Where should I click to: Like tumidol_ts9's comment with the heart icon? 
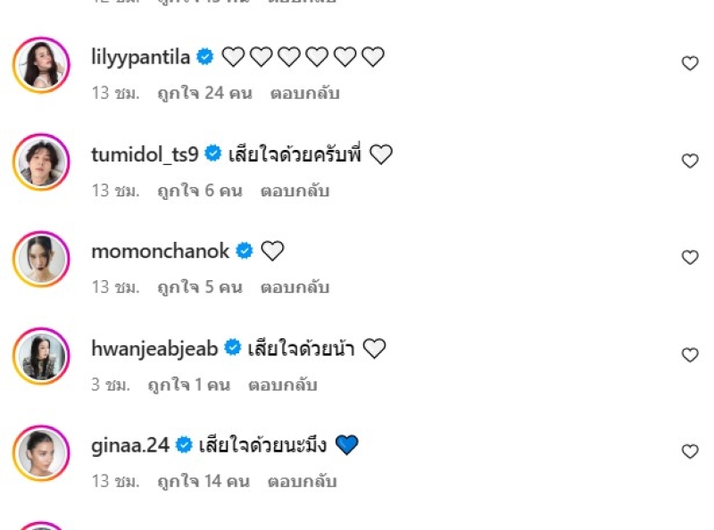click(689, 161)
